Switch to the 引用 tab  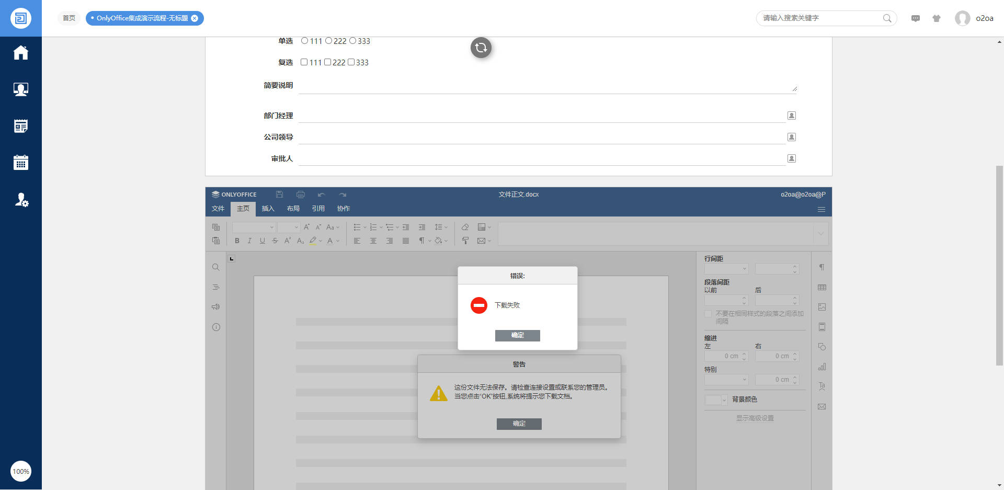318,209
